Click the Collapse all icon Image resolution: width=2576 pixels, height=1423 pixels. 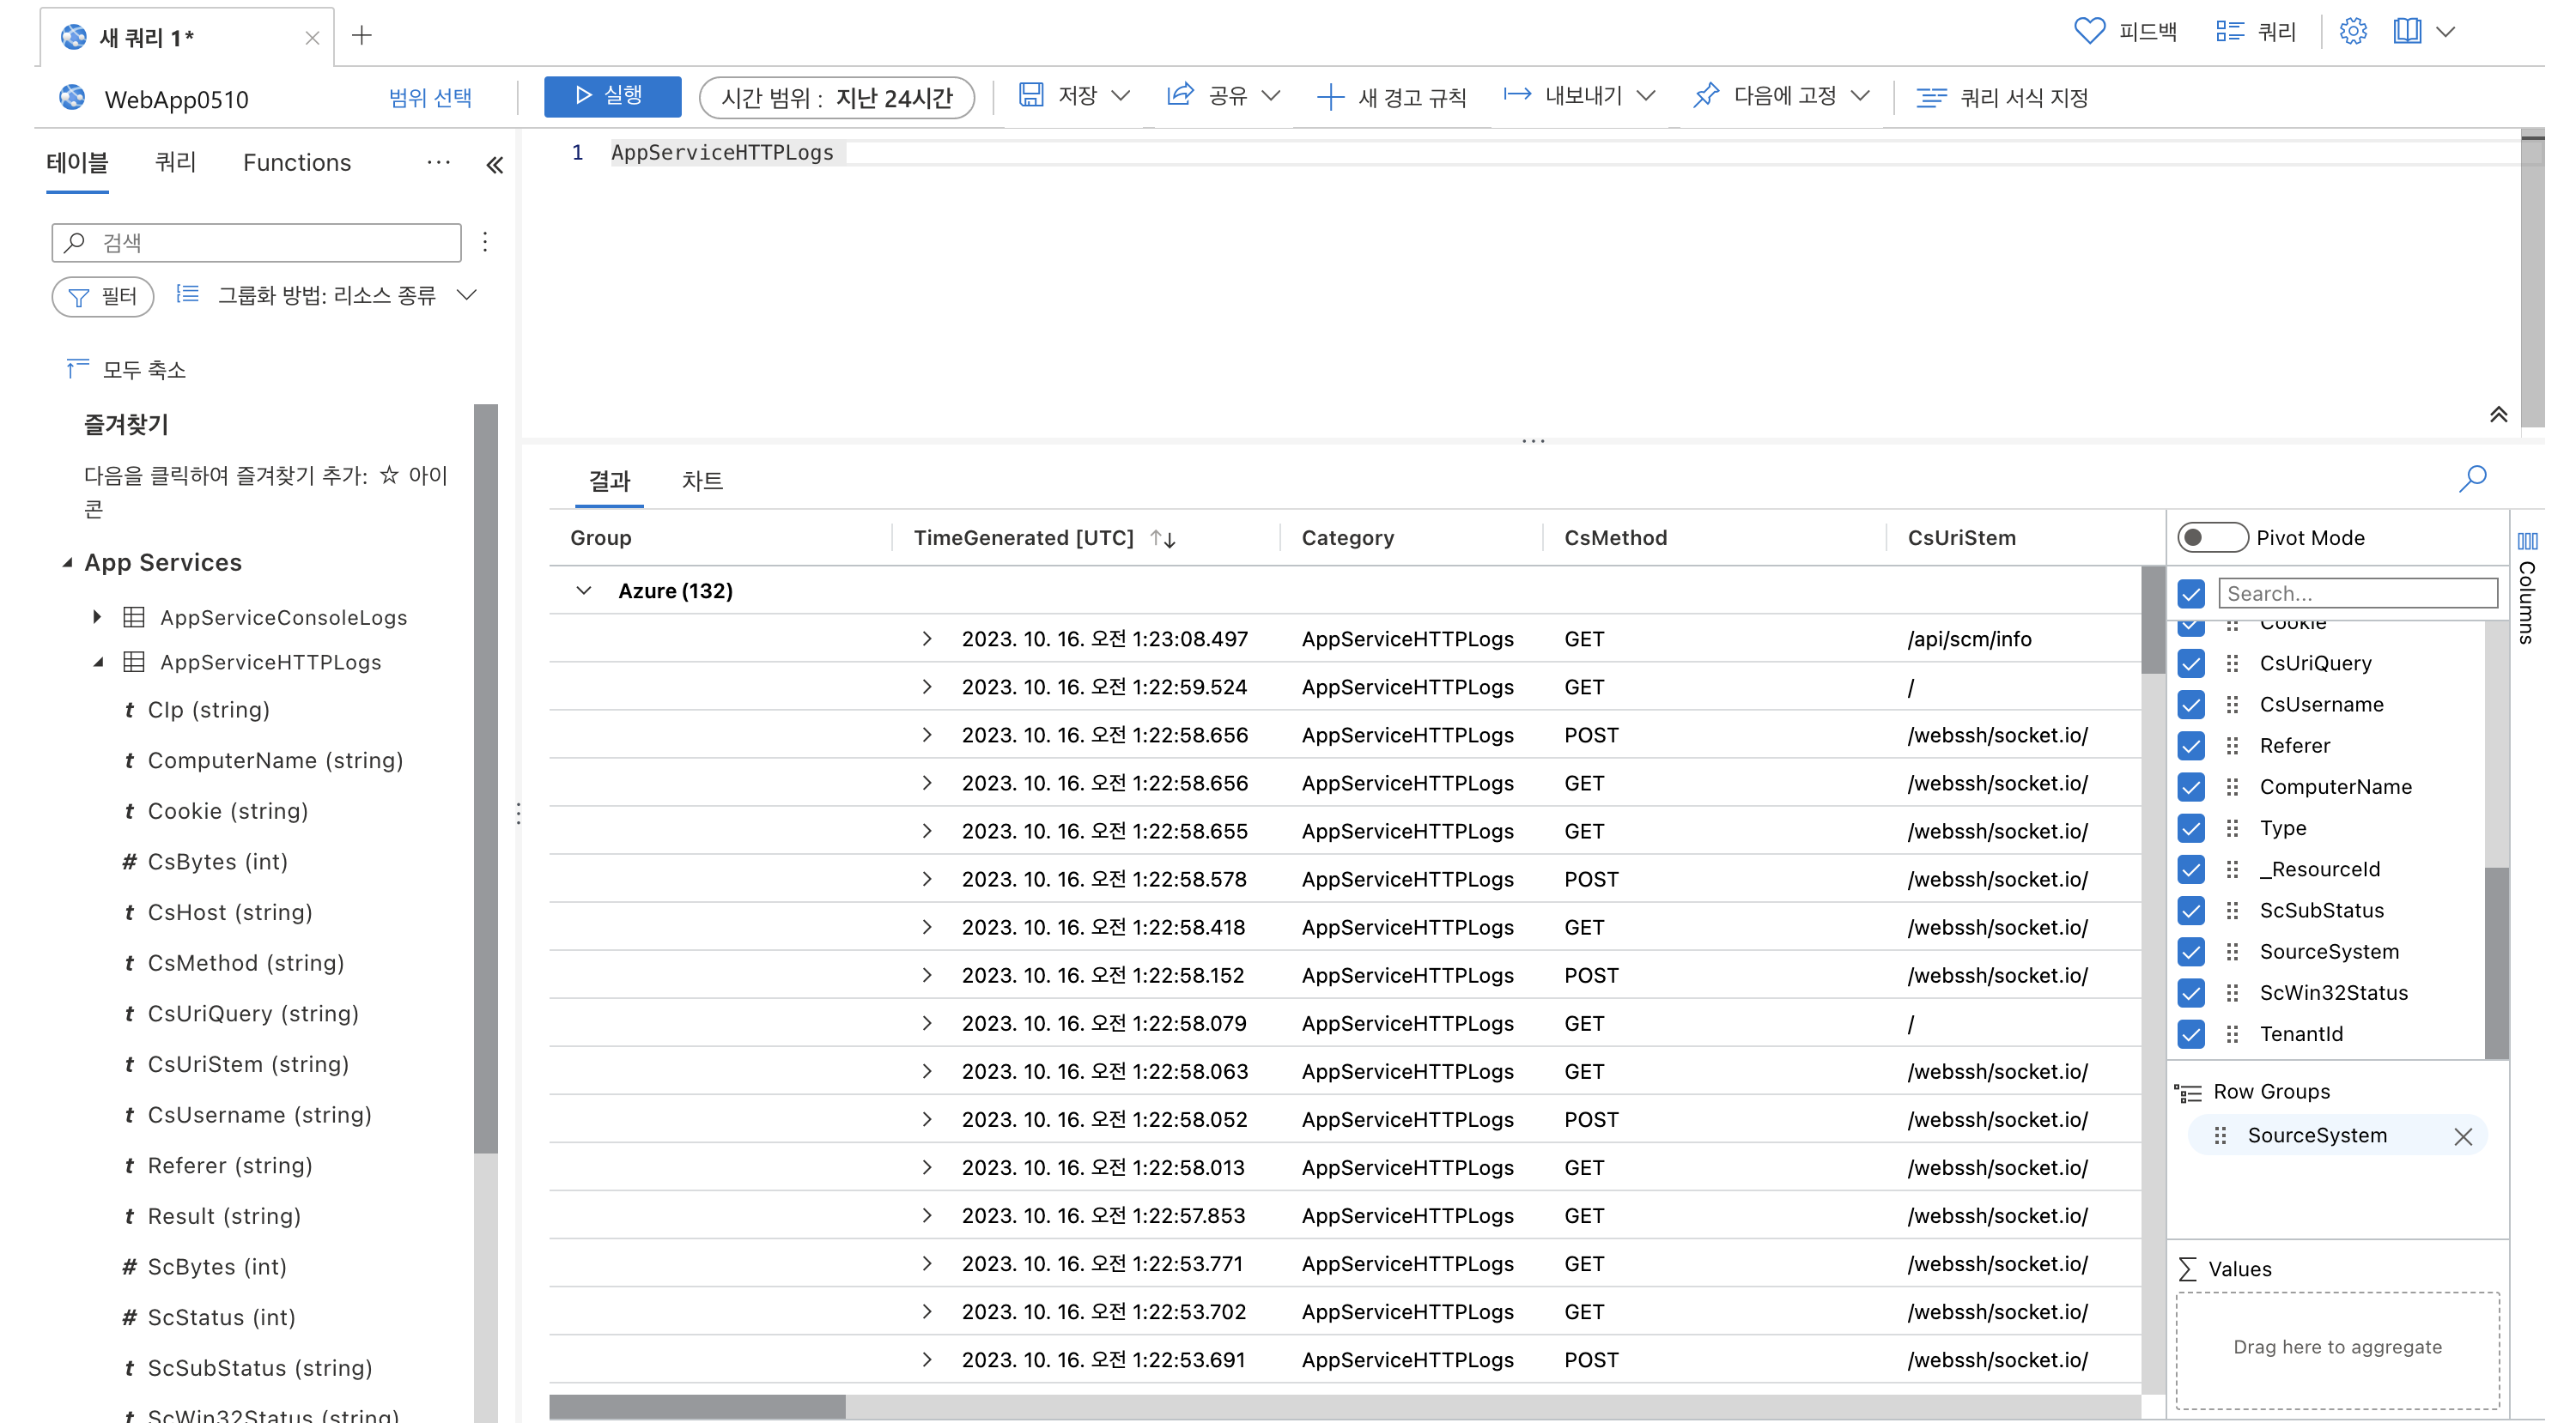77,369
